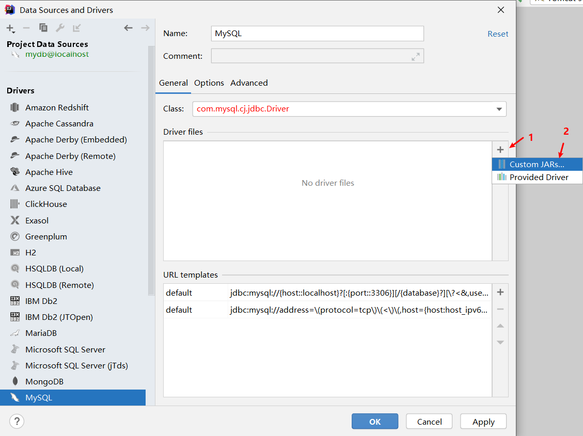Go forward with the right arrow
Viewport: 583px width, 436px height.
pos(146,28)
